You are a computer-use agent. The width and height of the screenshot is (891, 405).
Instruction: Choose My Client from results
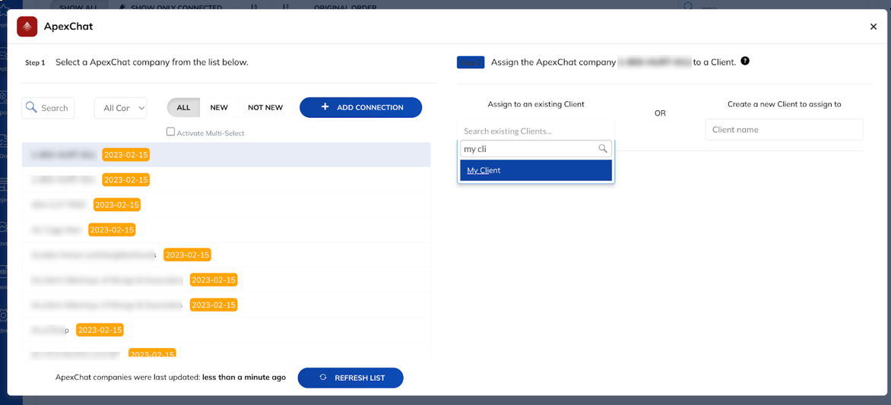coord(536,170)
